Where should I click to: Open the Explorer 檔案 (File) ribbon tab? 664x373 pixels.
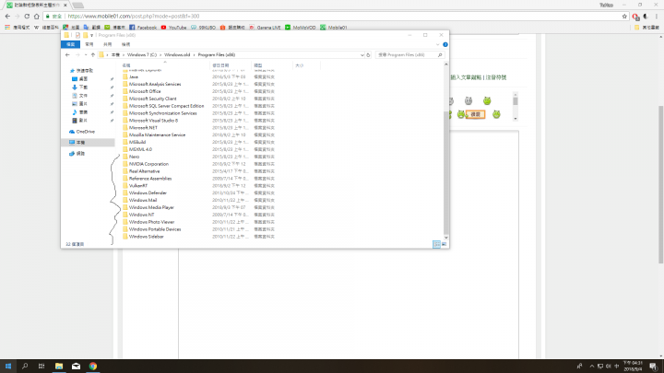(70, 44)
